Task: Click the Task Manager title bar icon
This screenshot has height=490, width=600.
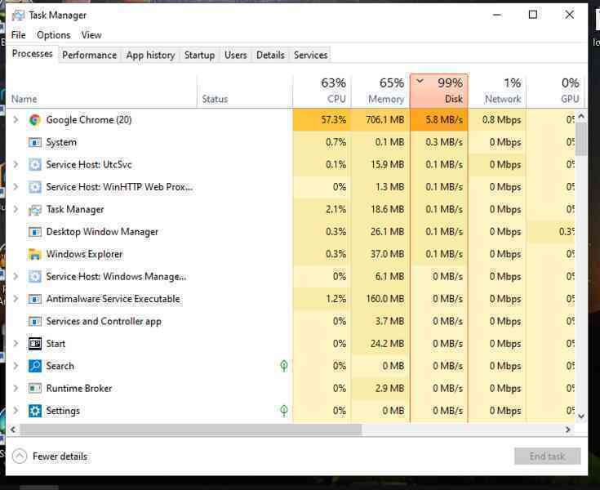Action: pyautogui.click(x=18, y=16)
